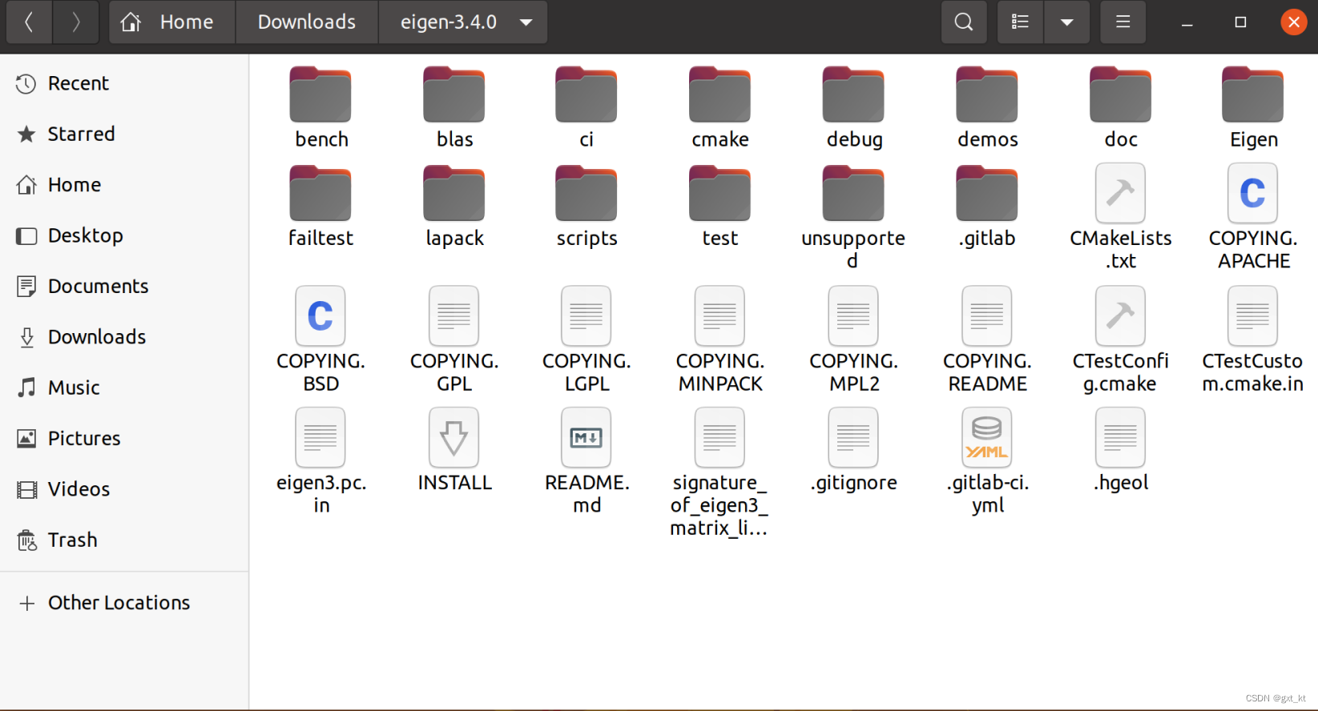Select the eigen3.pc.in file

pyautogui.click(x=320, y=461)
